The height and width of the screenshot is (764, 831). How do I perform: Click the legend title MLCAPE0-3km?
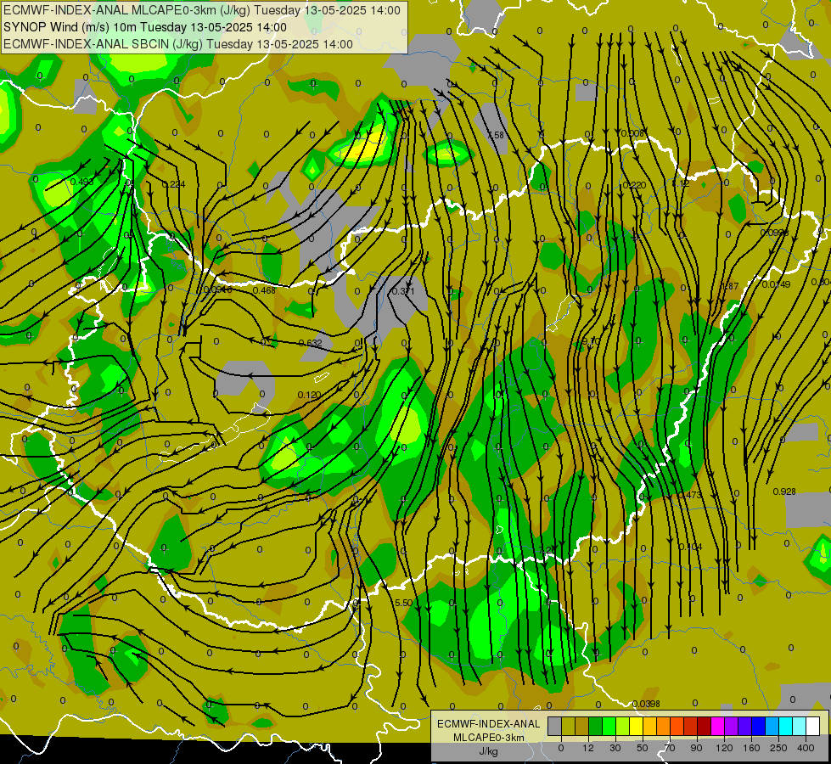point(489,738)
